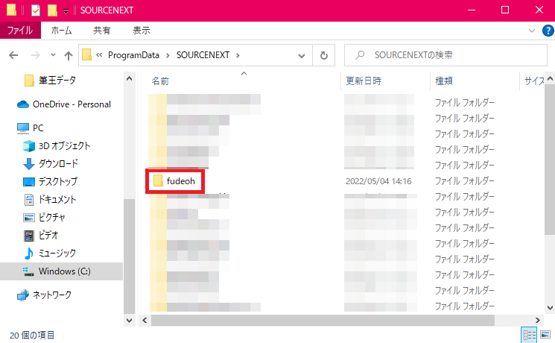The width and height of the screenshot is (555, 343).
Task: Switch to details view layout
Action: [530, 335]
